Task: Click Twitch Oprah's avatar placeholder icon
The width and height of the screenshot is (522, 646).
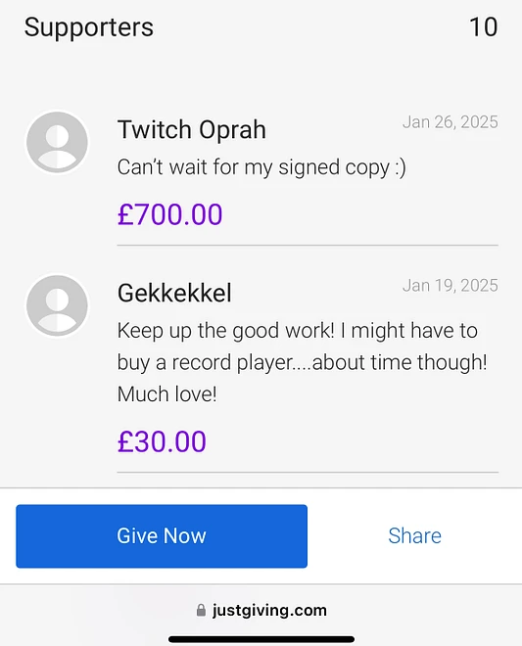Action: coord(58,142)
